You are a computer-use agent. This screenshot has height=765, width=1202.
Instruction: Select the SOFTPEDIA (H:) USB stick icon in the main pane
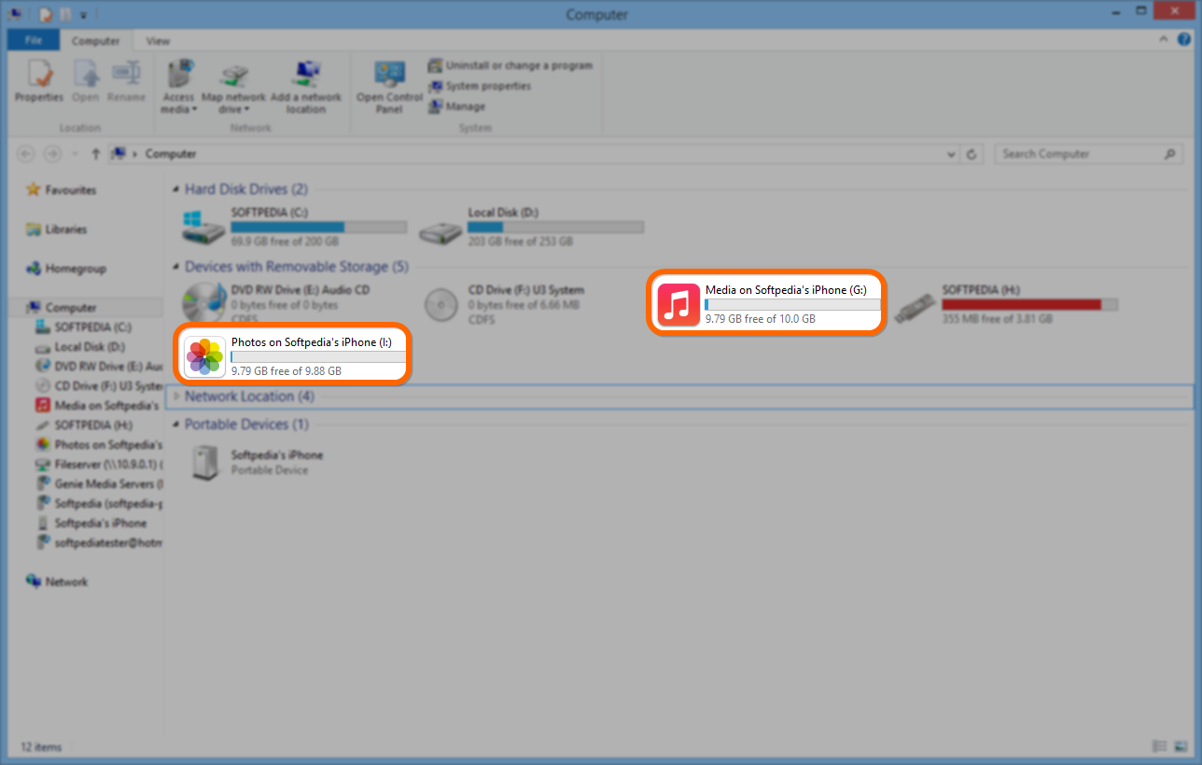pyautogui.click(x=915, y=307)
